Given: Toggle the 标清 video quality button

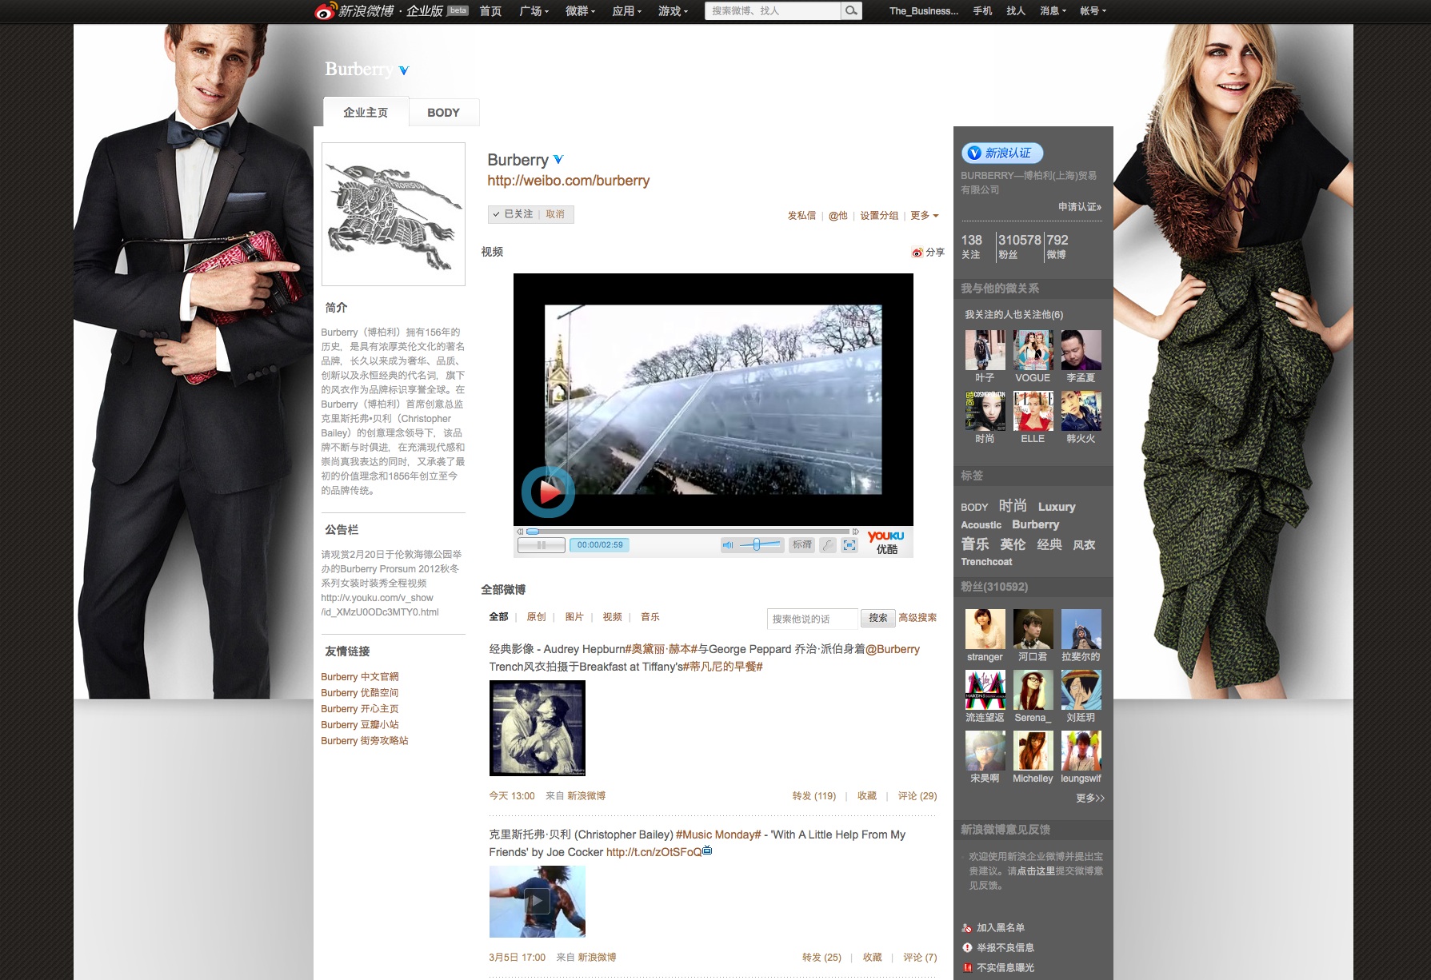Looking at the screenshot, I should pyautogui.click(x=801, y=545).
